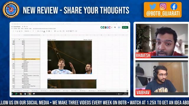The height and width of the screenshot is (106, 189).
Task: Open the fill color picker
Action: (x=47, y=31)
